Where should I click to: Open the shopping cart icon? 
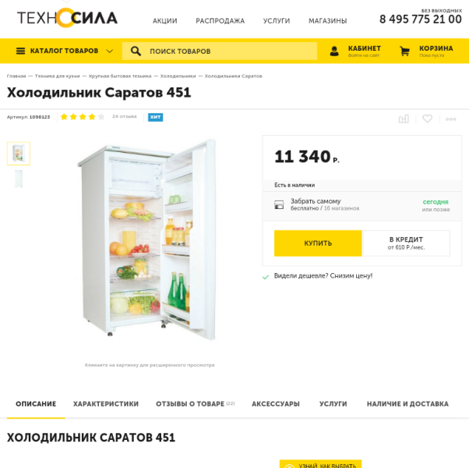click(404, 51)
